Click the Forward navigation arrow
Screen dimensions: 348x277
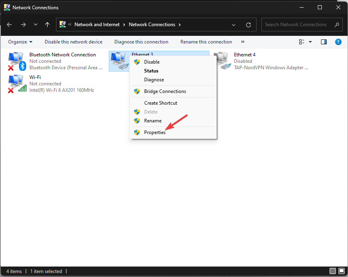[23, 25]
